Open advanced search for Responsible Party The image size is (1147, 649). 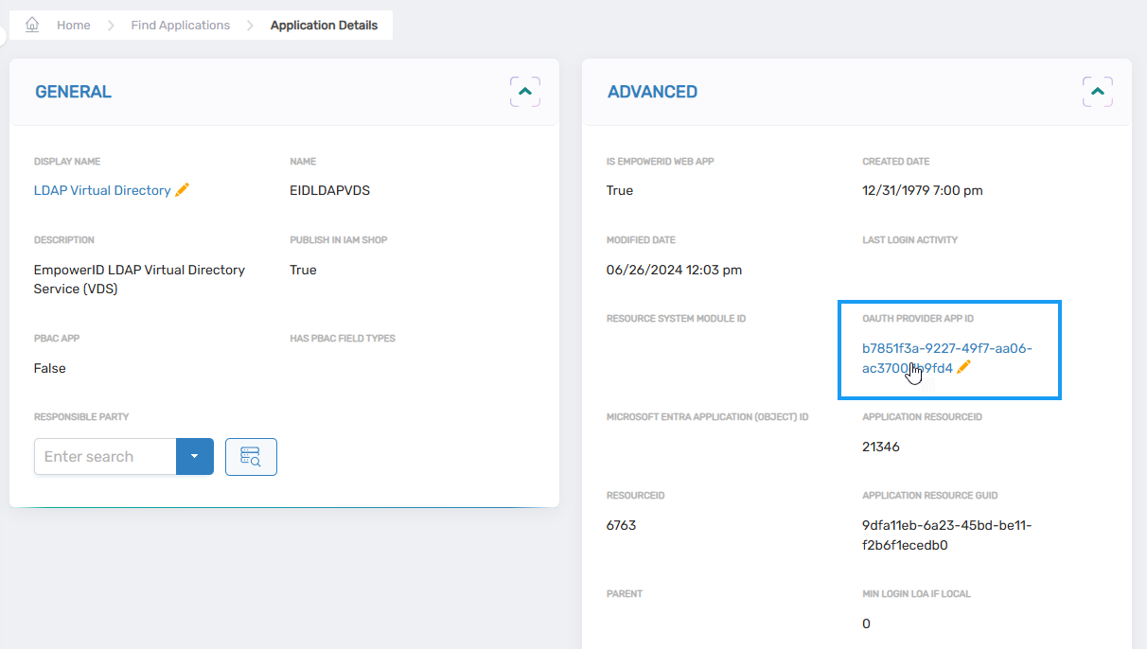pyautogui.click(x=251, y=457)
